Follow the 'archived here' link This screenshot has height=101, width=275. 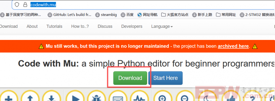pos(233,46)
